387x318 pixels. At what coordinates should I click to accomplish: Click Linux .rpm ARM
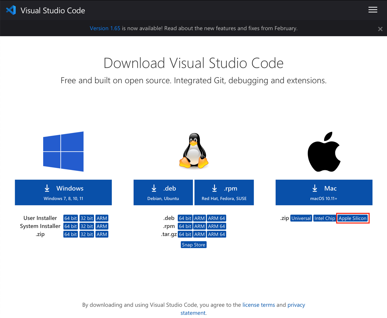tap(200, 226)
